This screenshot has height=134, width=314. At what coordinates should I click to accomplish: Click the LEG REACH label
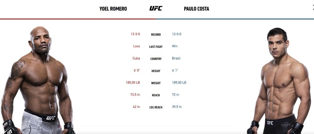point(156,107)
